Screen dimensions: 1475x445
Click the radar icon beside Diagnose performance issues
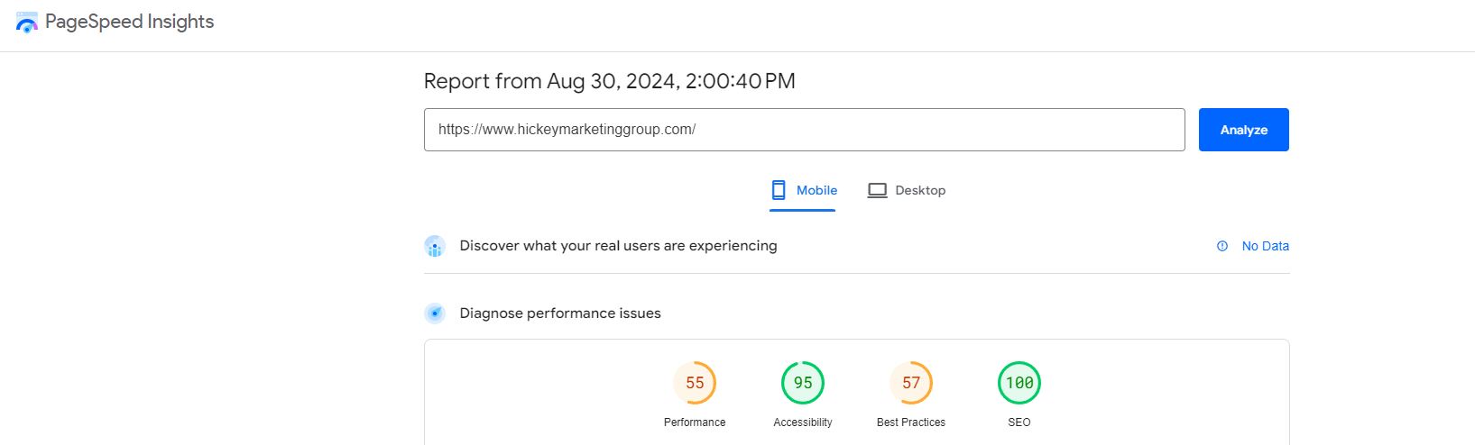pyautogui.click(x=435, y=313)
